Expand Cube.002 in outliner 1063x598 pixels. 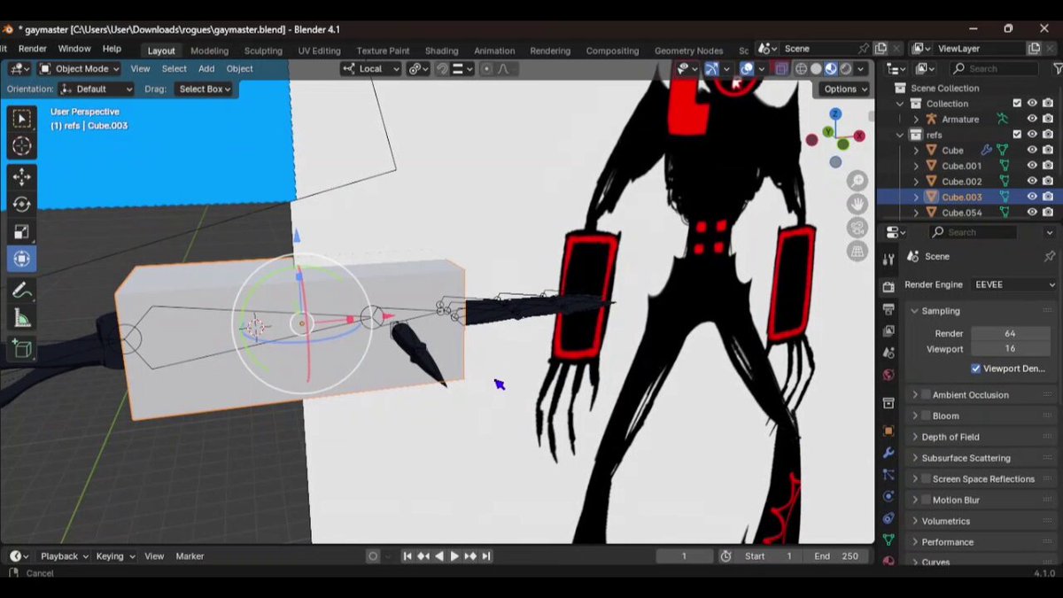(x=917, y=182)
